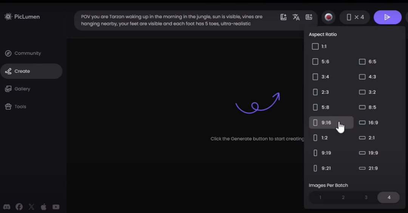Choose the 16:9 aspect ratio

(368, 123)
